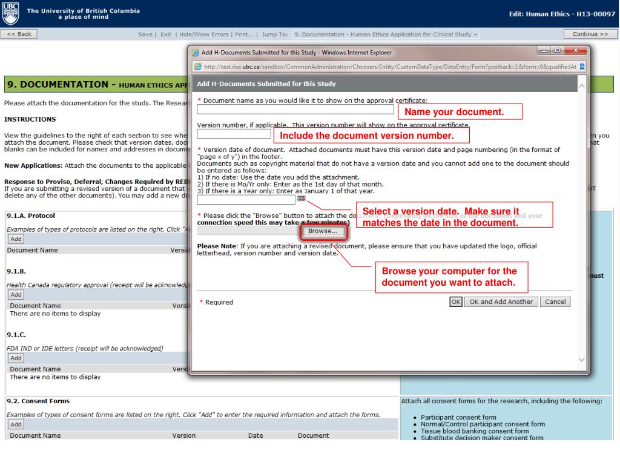Add a document under 9.1.B. Health Canada approval

(16, 295)
